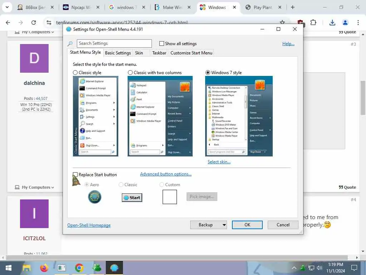Click the Search Settings input field

(x=114, y=43)
